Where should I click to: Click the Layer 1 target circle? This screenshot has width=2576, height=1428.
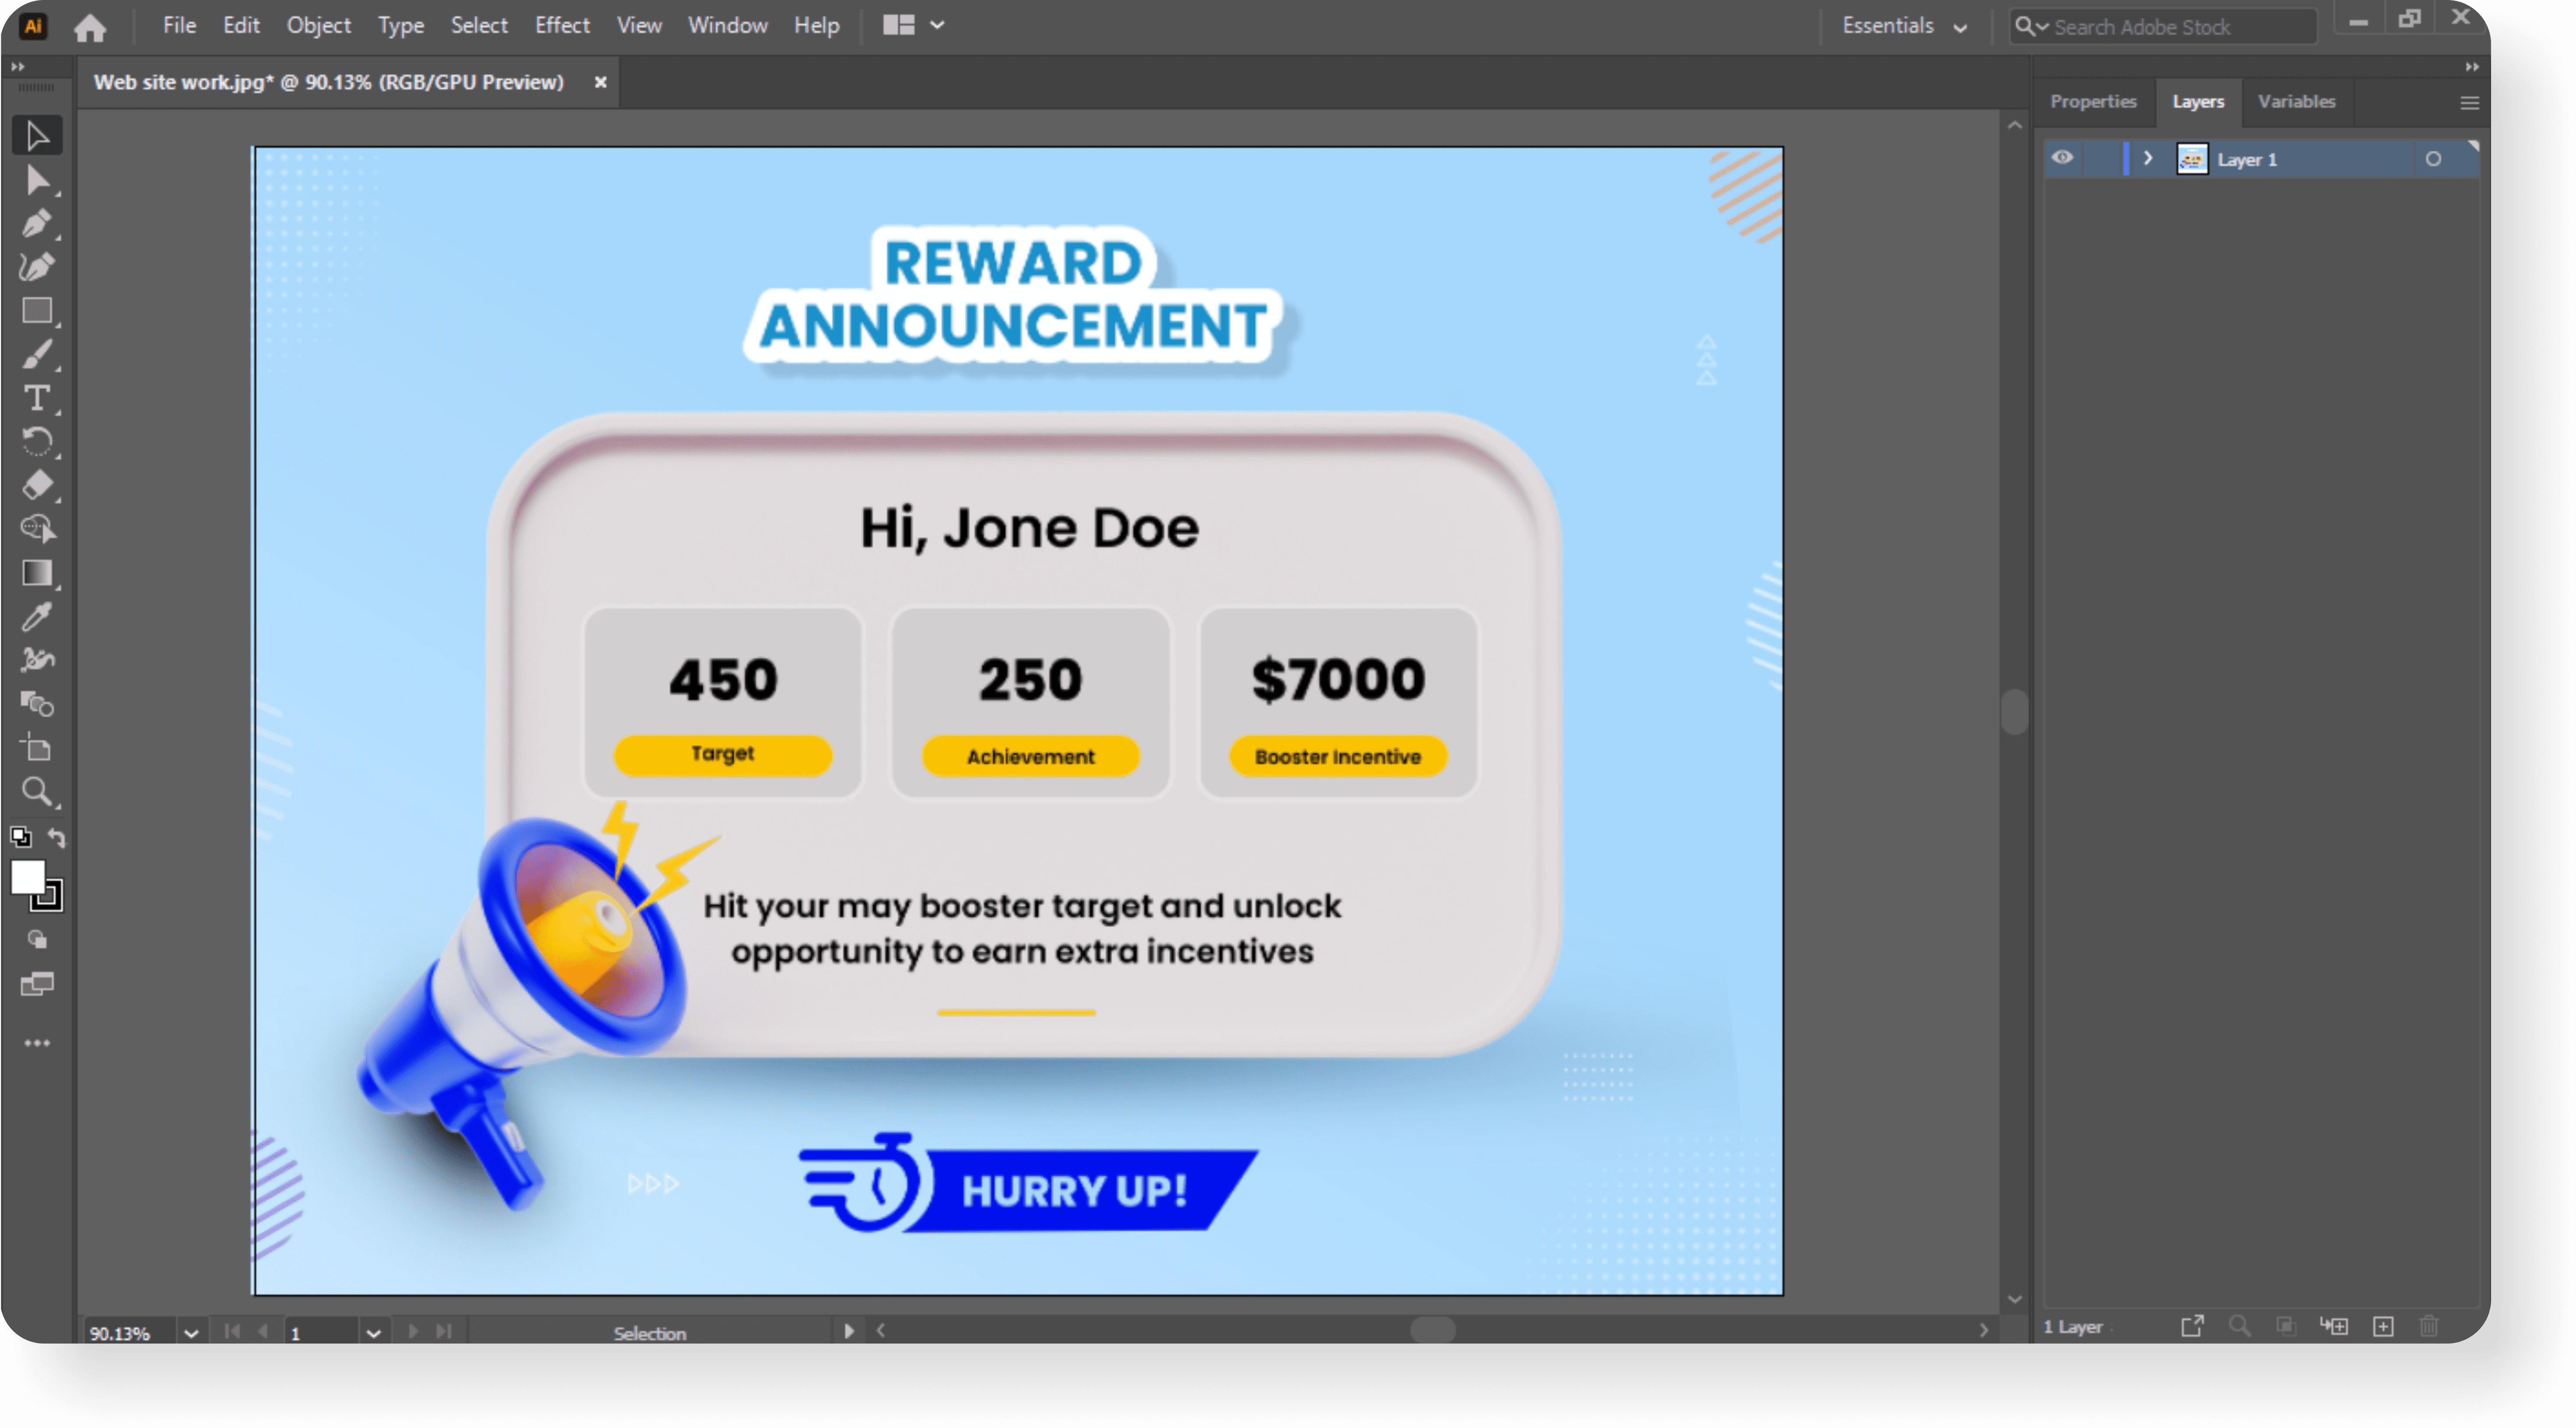click(x=2432, y=159)
